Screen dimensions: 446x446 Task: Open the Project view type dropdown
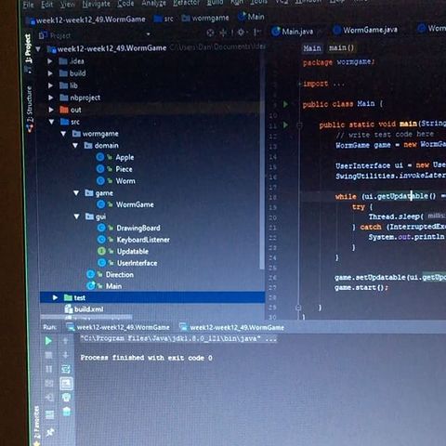148,34
